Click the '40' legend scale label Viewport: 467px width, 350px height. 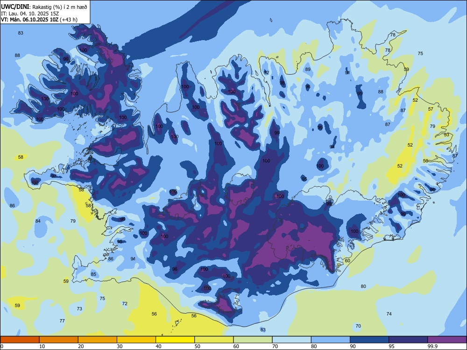158,346
